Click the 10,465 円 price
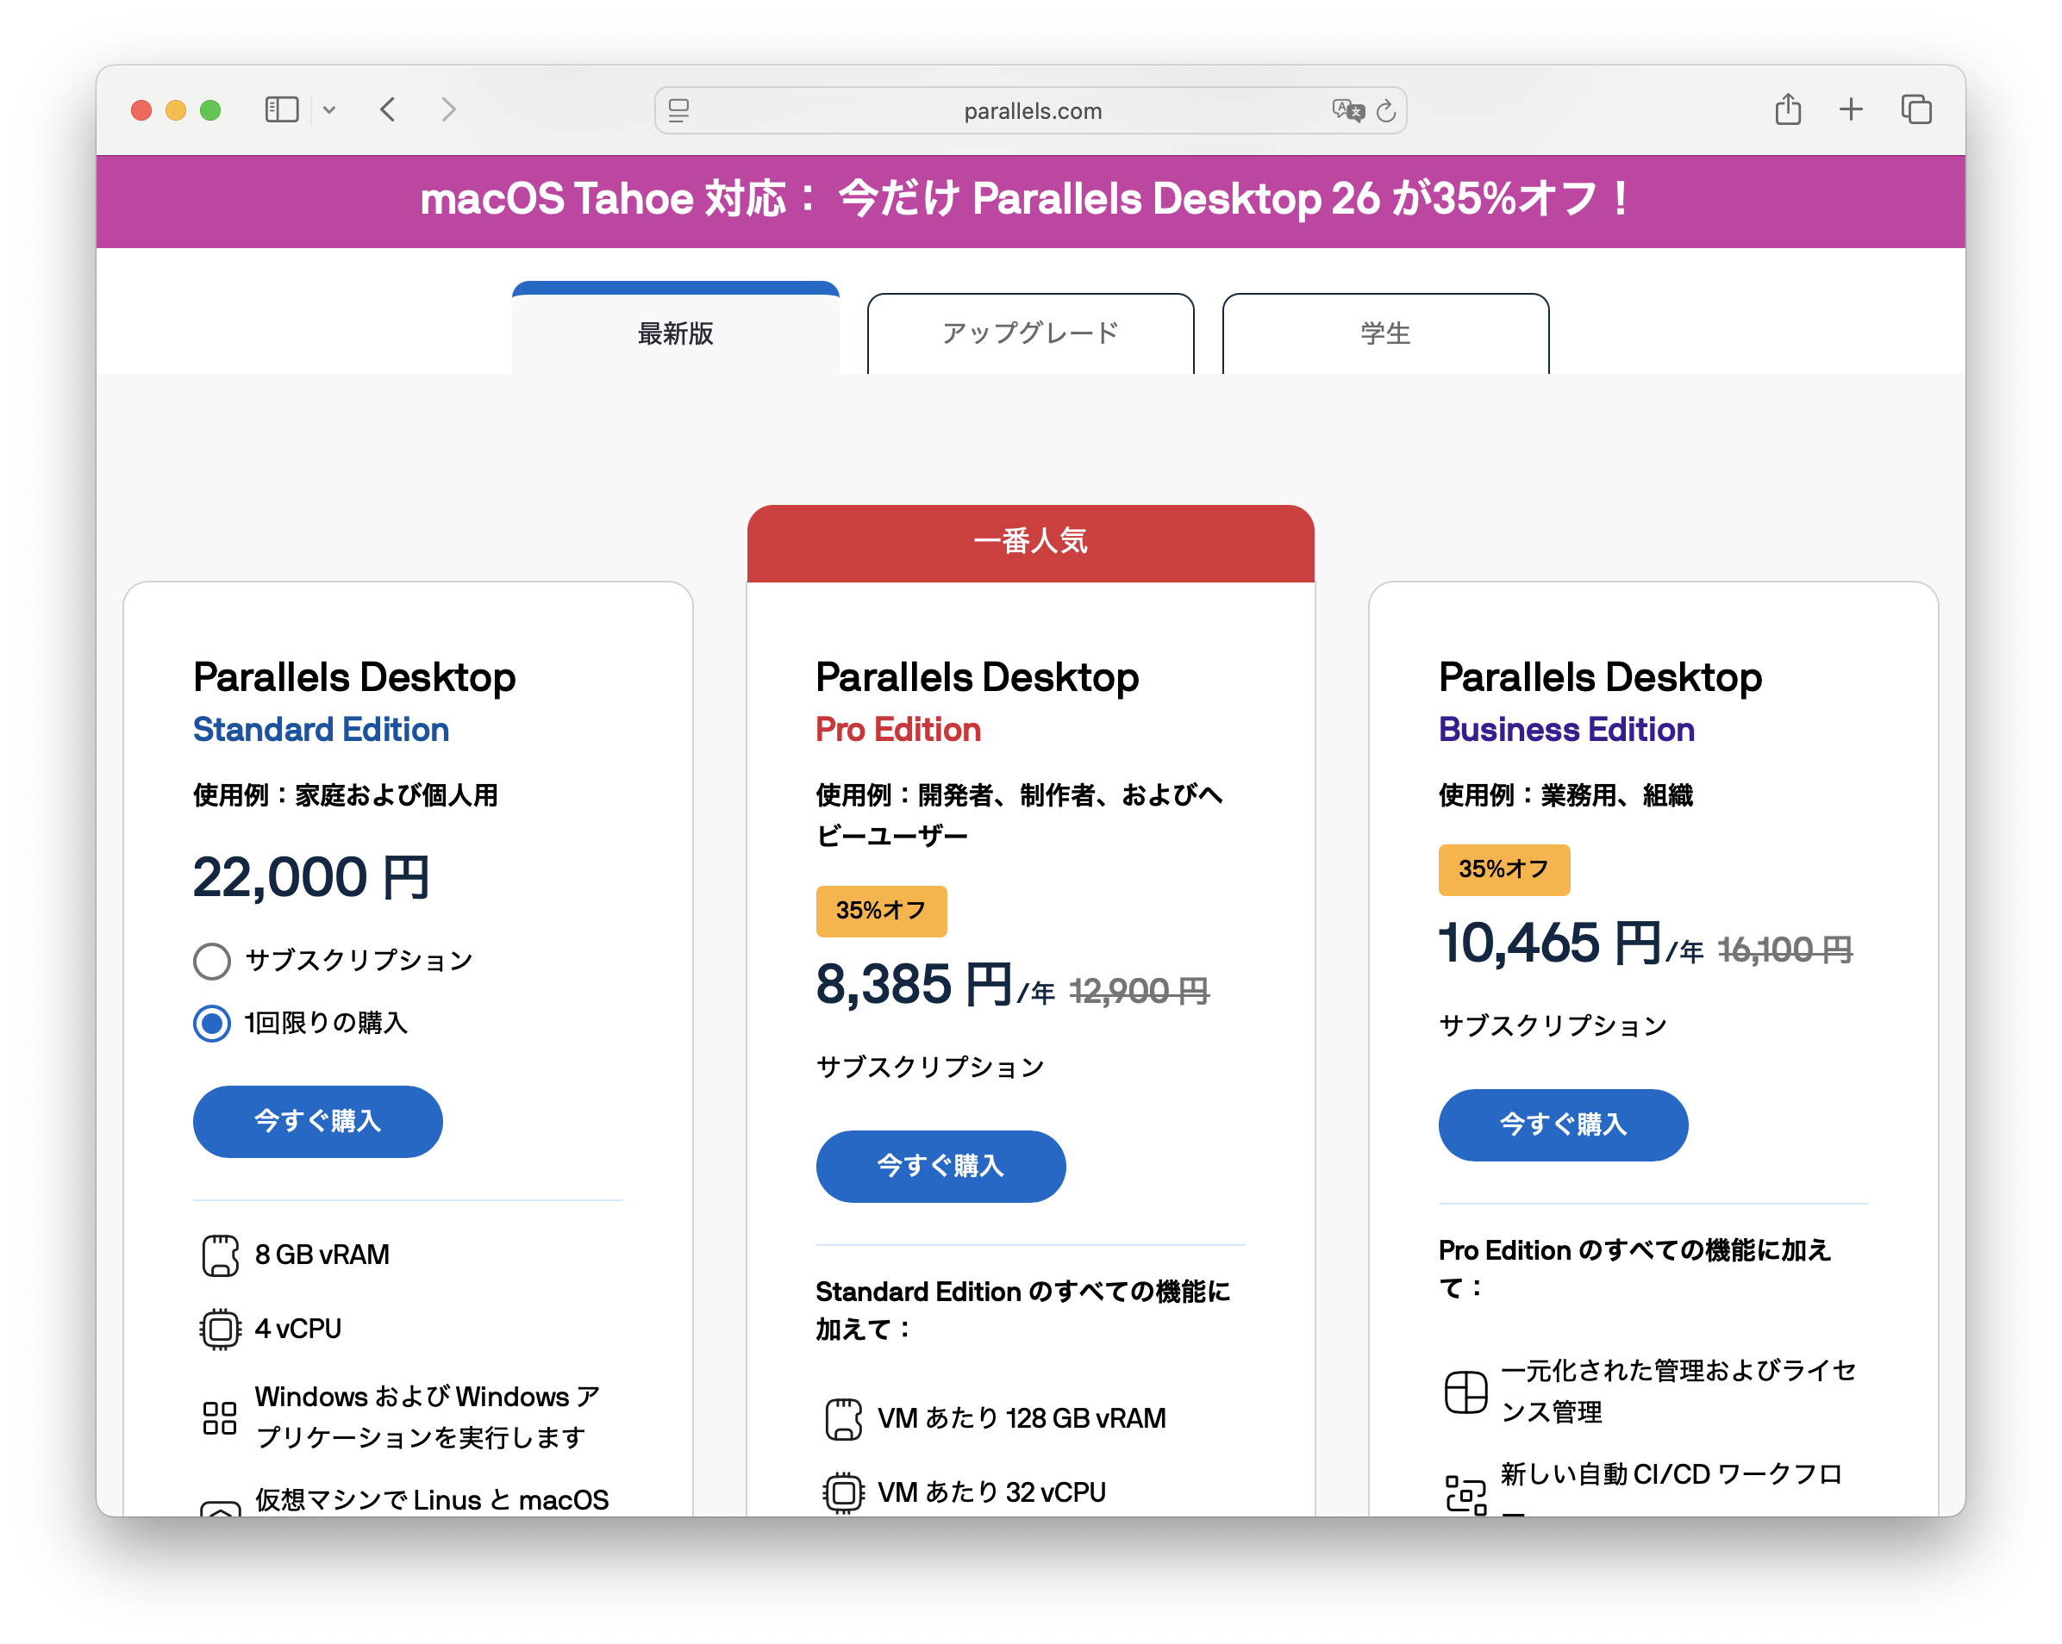Screen dimensions: 2062x1644 click(1549, 943)
